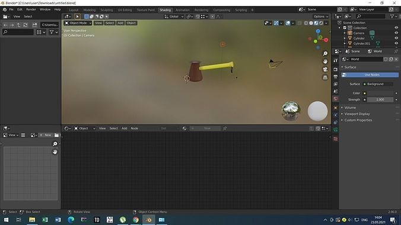This screenshot has height=225, width=401.
Task: Toggle X-ray mode in viewport
Action: click(300, 23)
